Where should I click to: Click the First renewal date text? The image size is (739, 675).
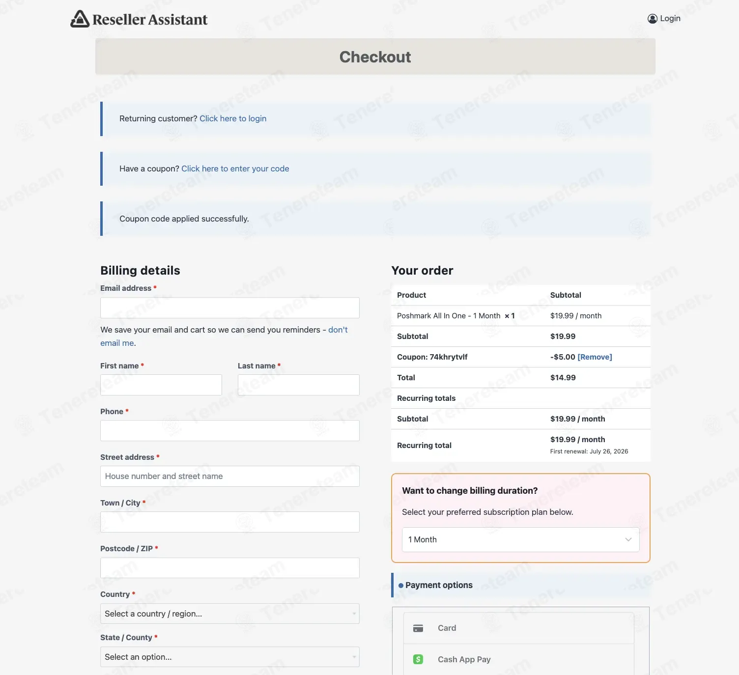click(x=589, y=451)
